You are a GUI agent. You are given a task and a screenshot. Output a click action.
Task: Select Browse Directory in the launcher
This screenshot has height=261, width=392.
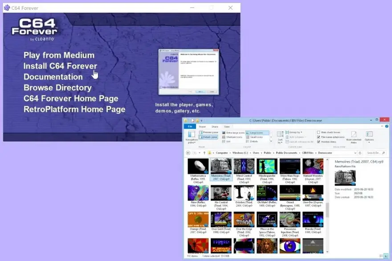point(57,88)
